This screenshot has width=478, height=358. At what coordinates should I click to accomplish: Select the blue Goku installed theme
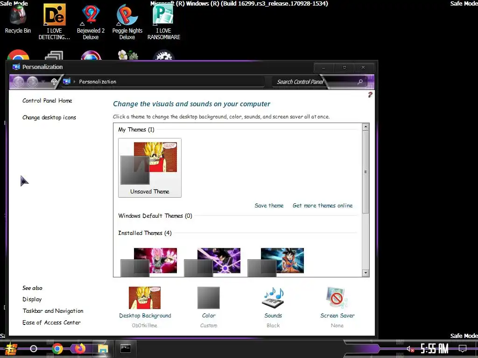coord(275,262)
